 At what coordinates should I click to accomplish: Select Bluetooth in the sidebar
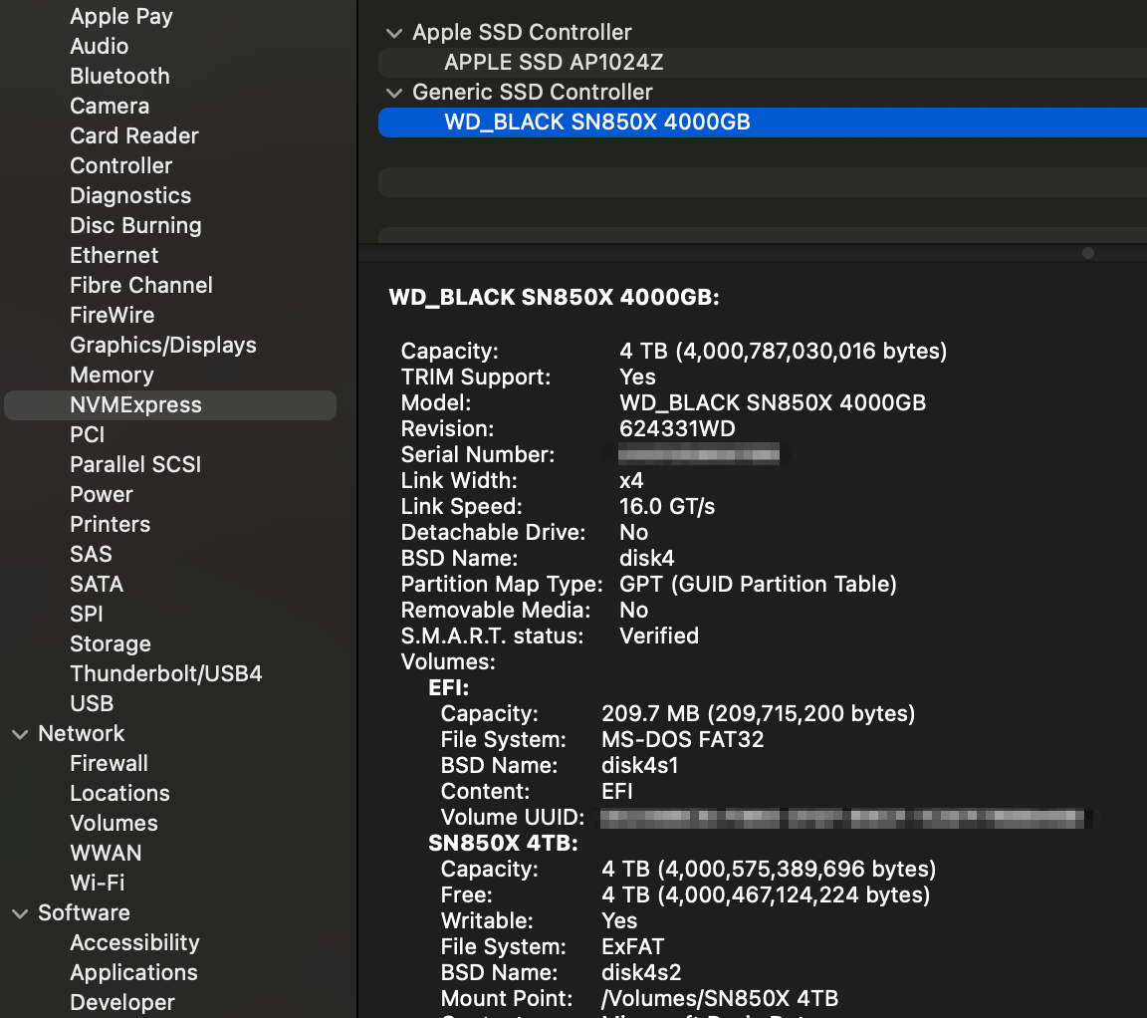tap(119, 77)
